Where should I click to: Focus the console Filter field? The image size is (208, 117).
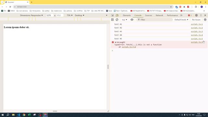coord(155,19)
